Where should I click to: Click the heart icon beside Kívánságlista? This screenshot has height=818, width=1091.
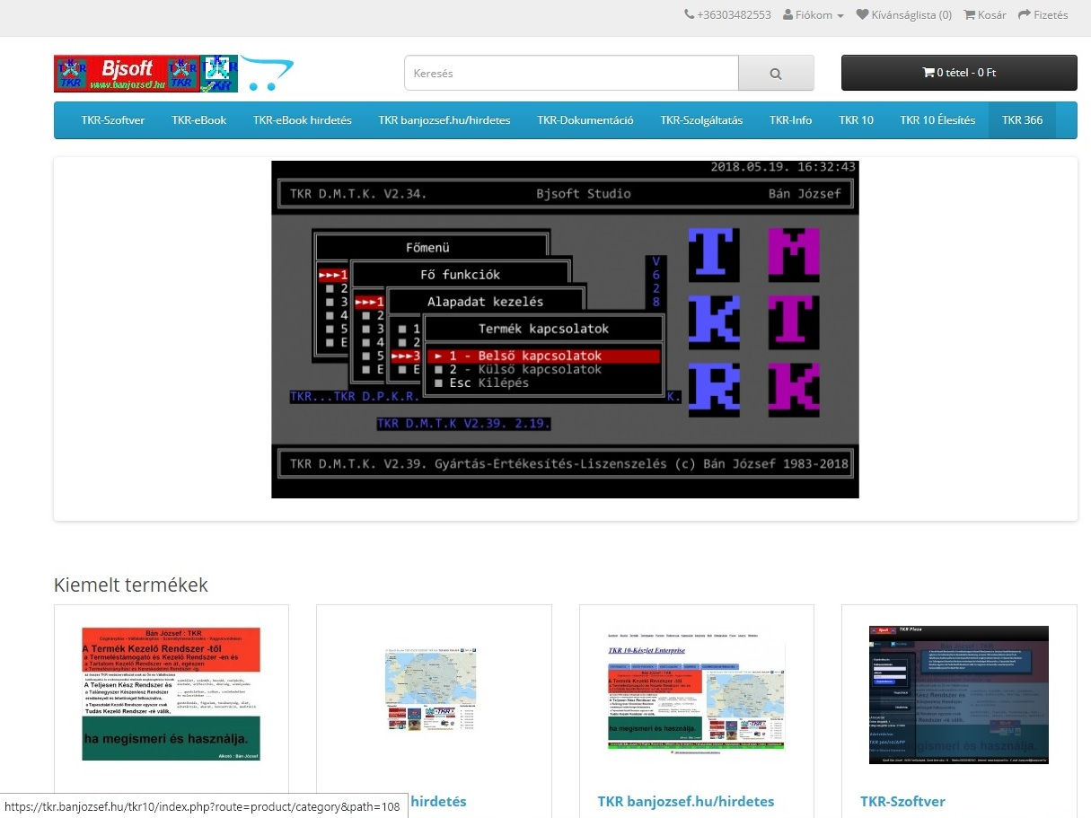(x=862, y=15)
